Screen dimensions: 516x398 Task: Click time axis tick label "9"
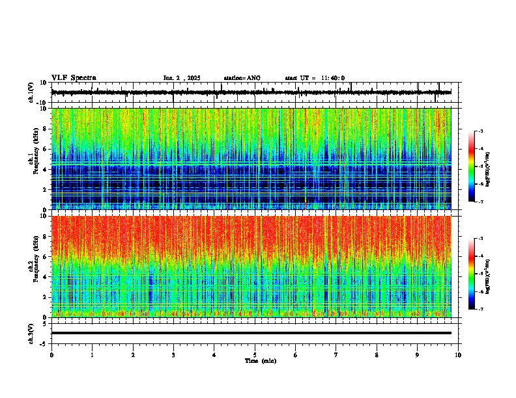pyautogui.click(x=417, y=355)
